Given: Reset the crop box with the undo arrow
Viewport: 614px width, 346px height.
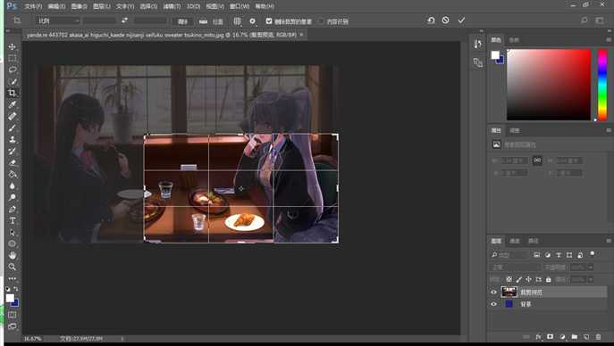Looking at the screenshot, I should click(431, 21).
